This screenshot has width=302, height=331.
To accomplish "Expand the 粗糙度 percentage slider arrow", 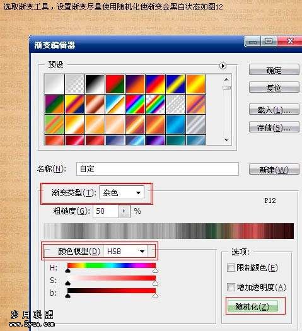I will 124,211.
